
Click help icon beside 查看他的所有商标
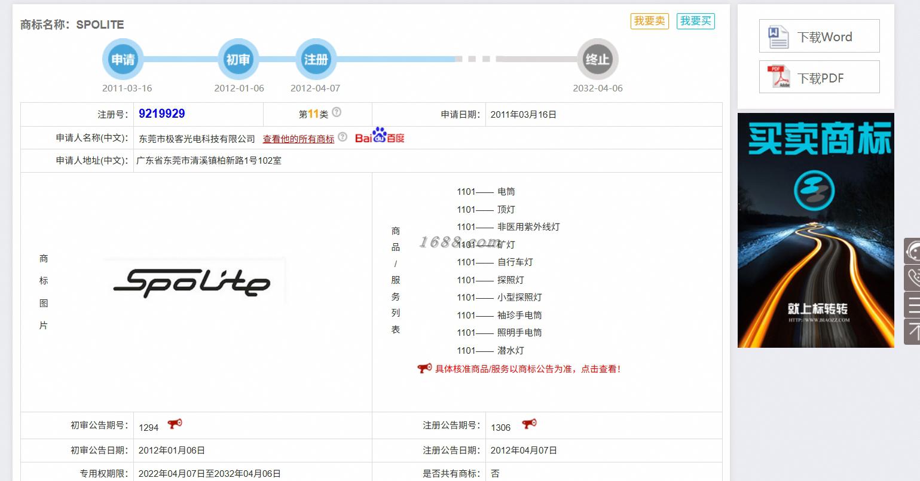click(342, 137)
